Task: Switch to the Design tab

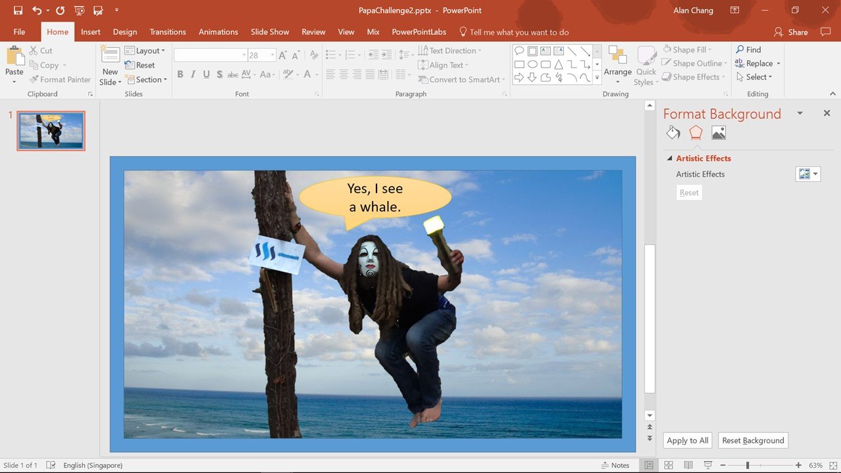Action: click(125, 32)
